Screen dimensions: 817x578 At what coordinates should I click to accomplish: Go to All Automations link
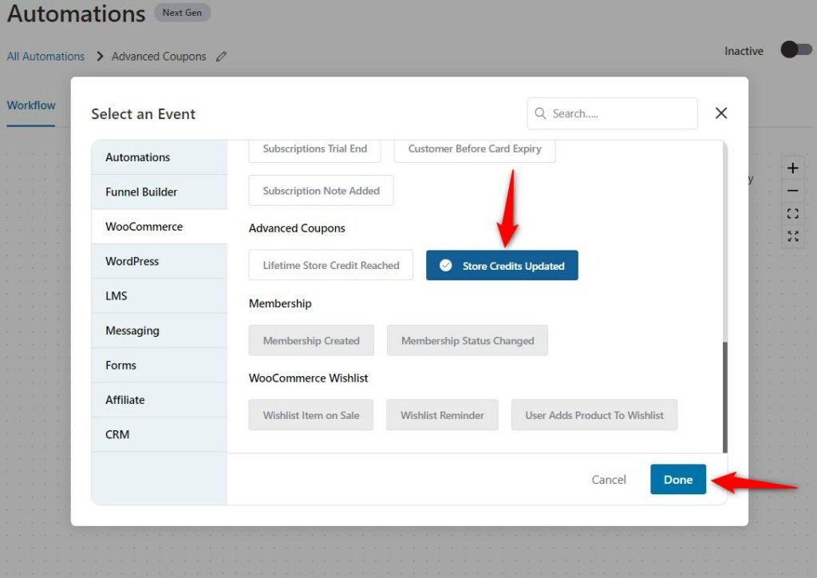[45, 57]
